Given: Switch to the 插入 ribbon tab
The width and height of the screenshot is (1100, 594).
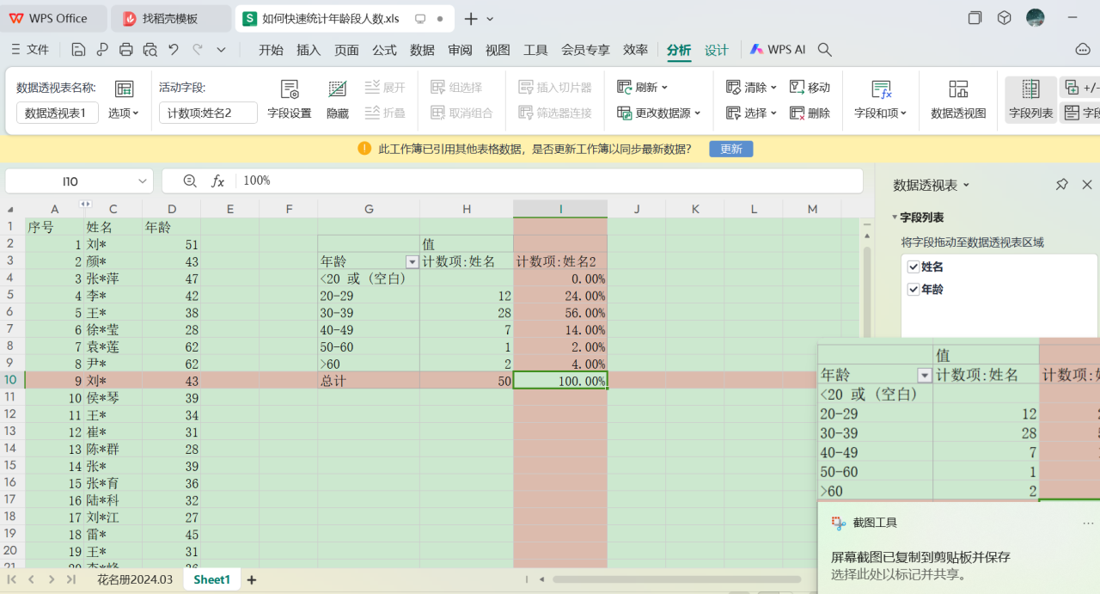Looking at the screenshot, I should click(x=309, y=50).
